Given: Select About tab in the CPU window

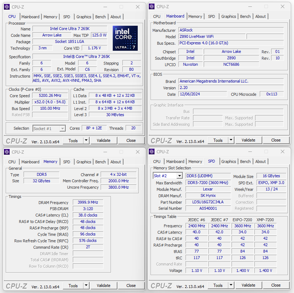Looking at the screenshot, I should point(116,17).
